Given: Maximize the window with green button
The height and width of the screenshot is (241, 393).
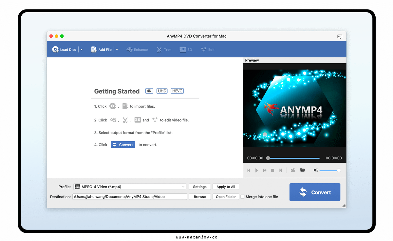Looking at the screenshot, I should [x=62, y=36].
